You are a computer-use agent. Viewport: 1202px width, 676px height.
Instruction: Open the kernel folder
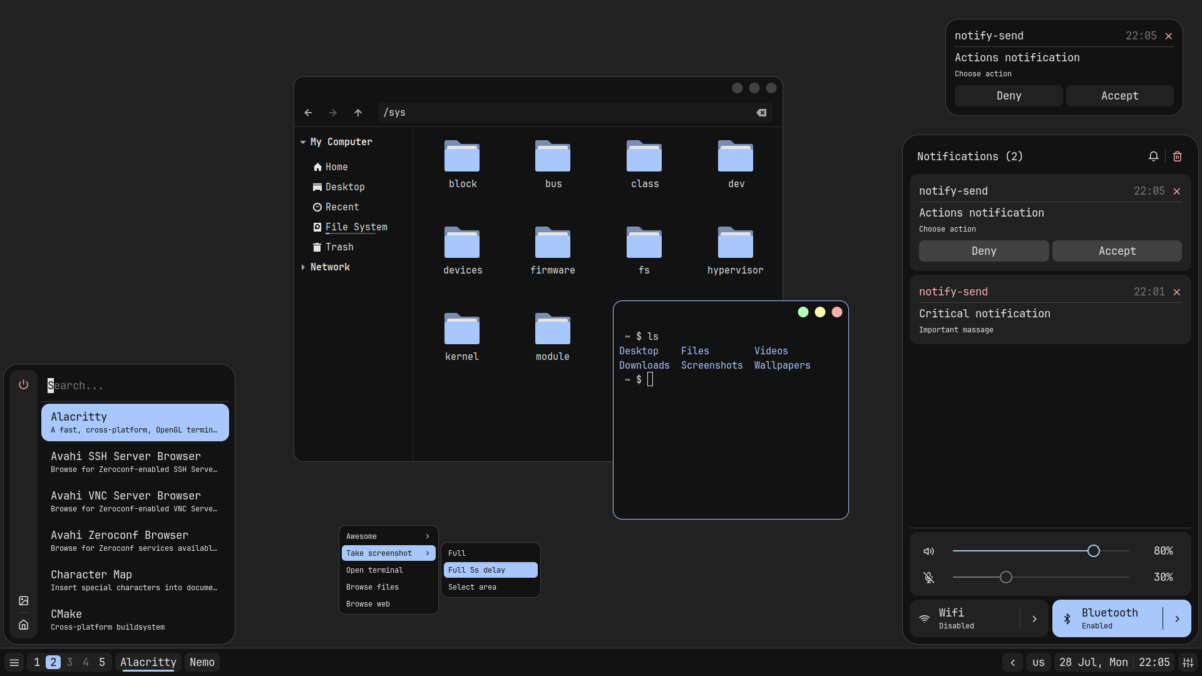462,329
